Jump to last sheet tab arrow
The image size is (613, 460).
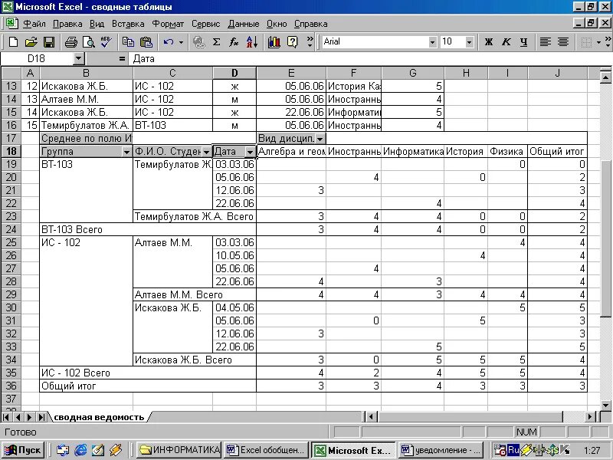[41, 416]
